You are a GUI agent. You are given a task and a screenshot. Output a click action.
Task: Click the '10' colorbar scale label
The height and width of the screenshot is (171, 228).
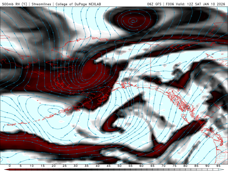point(32,166)
